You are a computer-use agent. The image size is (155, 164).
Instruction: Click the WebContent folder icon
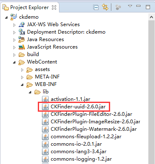coord(22,62)
